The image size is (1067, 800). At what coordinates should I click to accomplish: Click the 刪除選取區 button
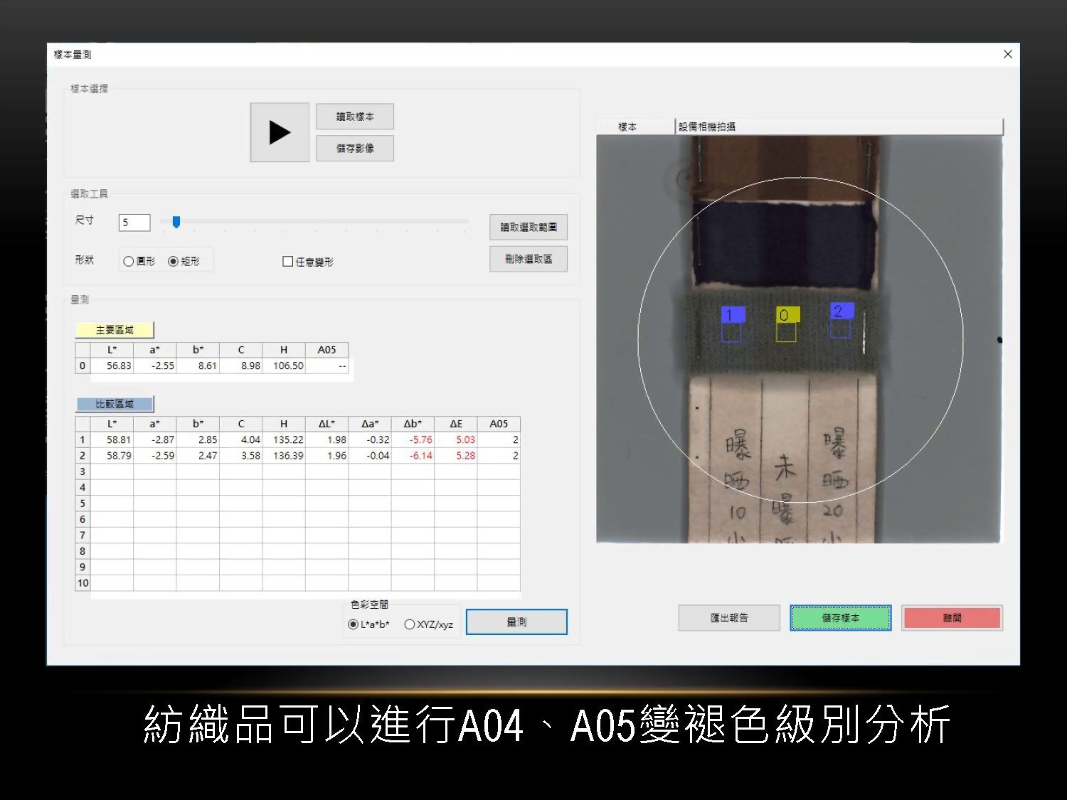[528, 259]
